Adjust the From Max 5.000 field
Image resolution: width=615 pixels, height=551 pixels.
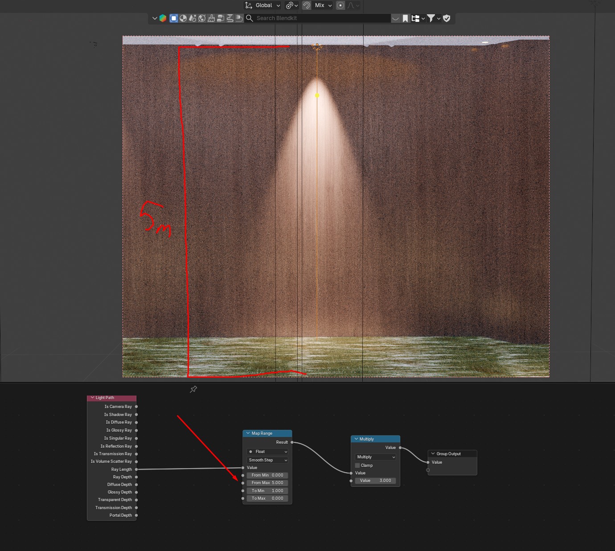point(267,483)
